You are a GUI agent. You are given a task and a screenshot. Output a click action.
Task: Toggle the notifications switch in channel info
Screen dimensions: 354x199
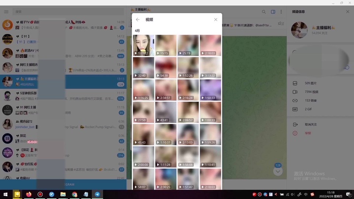[x=346, y=67]
